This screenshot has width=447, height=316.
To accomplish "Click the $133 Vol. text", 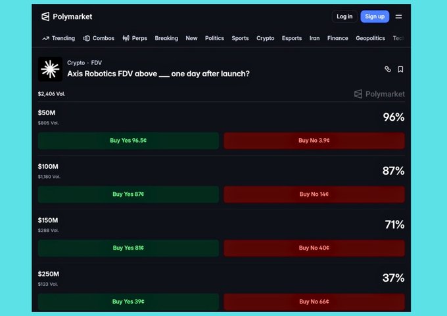I will 47,284.
